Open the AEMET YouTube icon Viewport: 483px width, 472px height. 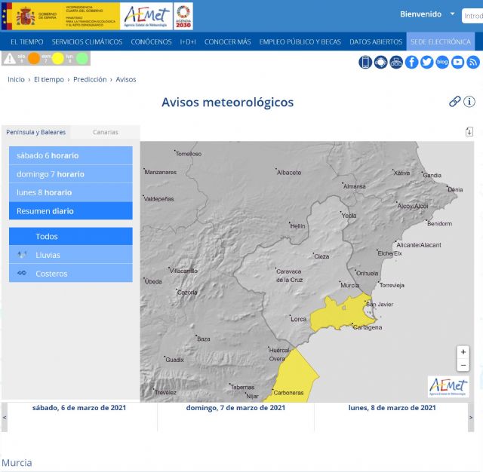coord(458,62)
